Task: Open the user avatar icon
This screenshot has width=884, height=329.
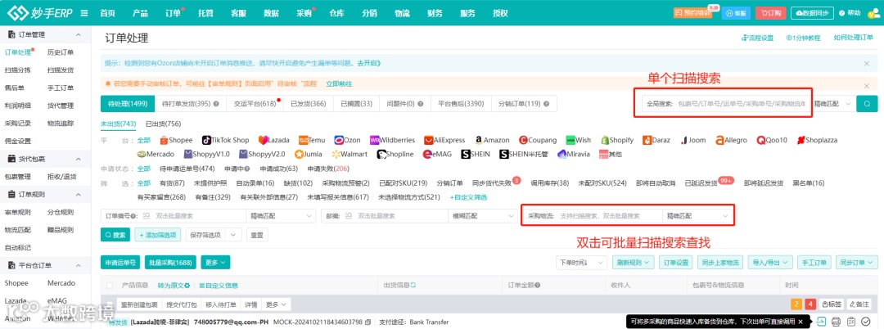Action: [x=875, y=13]
